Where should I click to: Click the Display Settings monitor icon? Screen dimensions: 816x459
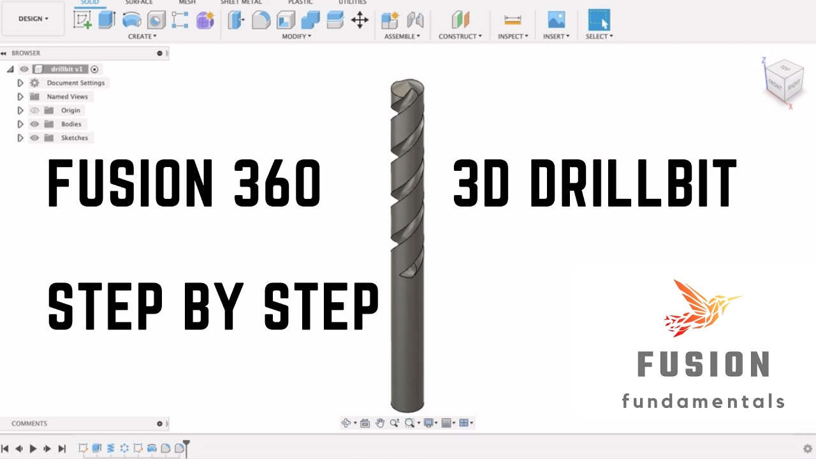[x=428, y=423]
